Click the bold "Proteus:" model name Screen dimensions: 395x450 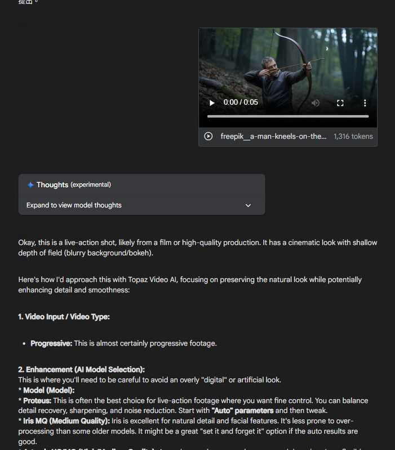pyautogui.click(x=37, y=400)
